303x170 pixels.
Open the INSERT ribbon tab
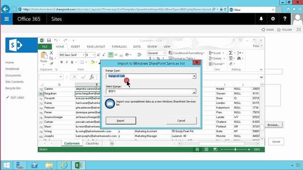click(75, 47)
